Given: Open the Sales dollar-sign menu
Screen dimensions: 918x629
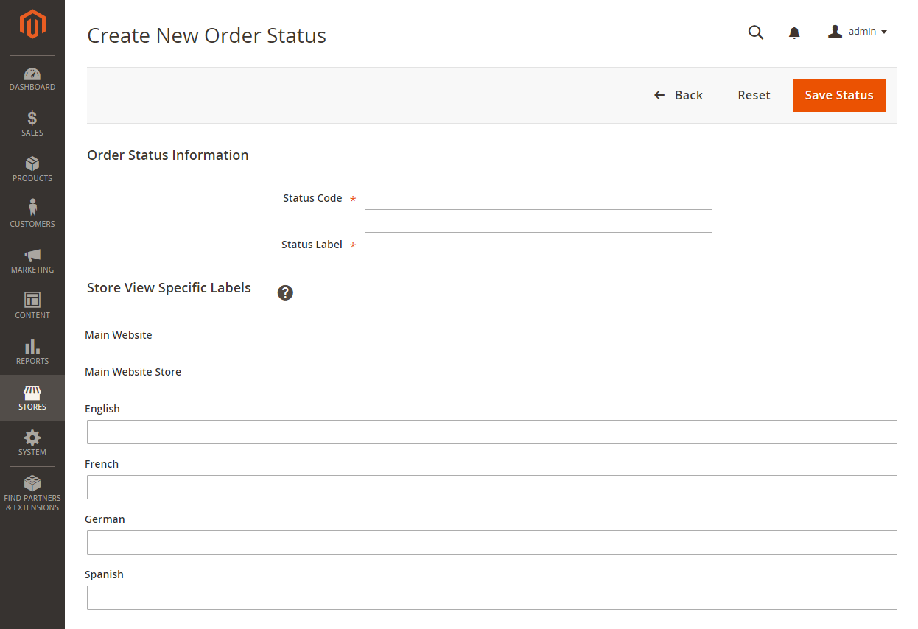Looking at the screenshot, I should click(x=32, y=124).
